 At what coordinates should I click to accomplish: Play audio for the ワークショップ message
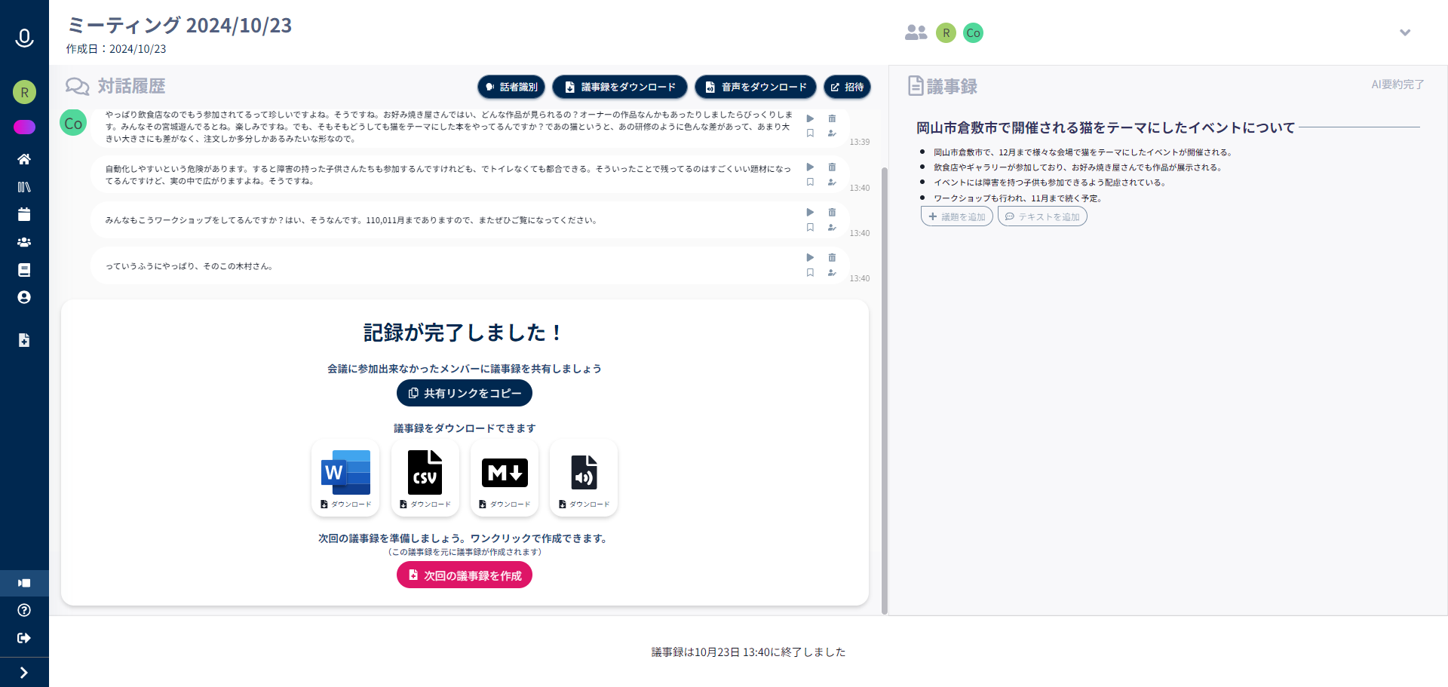pos(810,213)
